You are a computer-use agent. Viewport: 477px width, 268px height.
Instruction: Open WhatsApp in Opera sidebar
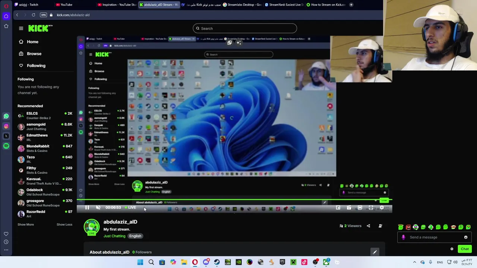click(6, 116)
